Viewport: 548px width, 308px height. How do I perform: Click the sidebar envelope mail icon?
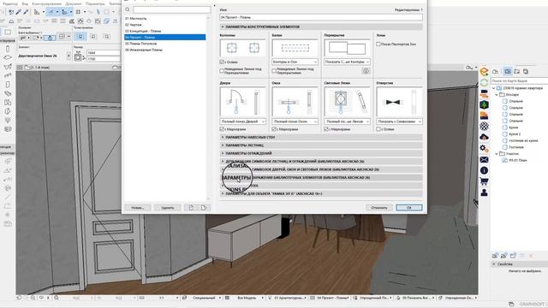click(x=484, y=160)
